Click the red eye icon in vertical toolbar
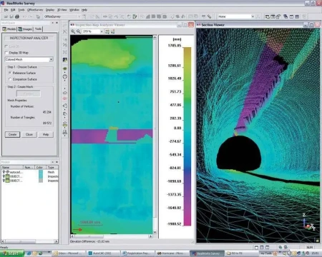The height and width of the screenshot is (257, 322). tap(65, 99)
